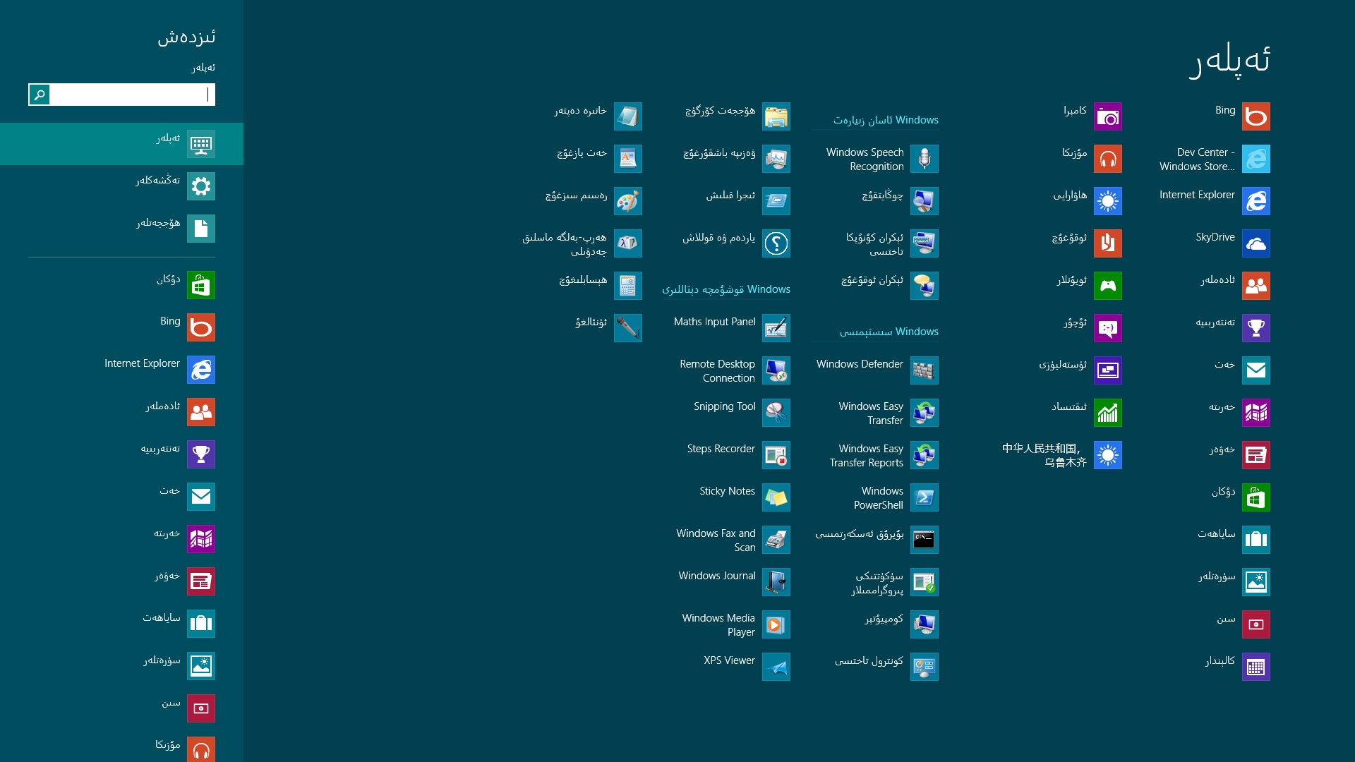Choose Bing in the search pane list

121,327
